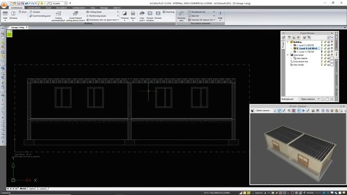
Task: Select the Wall tool in the ribbon
Action: point(5,16)
